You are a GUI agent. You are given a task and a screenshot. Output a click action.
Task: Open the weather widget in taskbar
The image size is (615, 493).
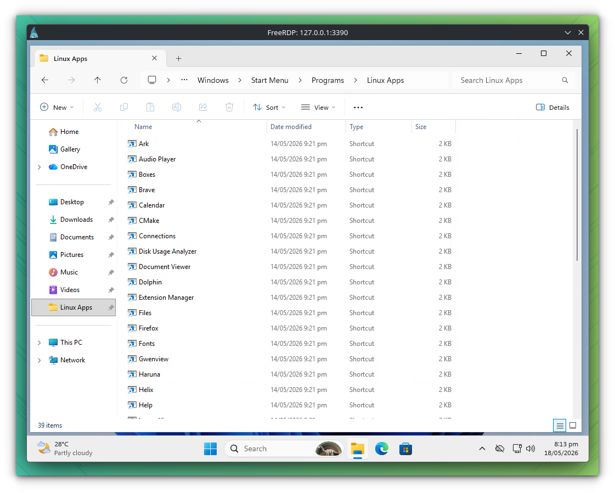[65, 448]
